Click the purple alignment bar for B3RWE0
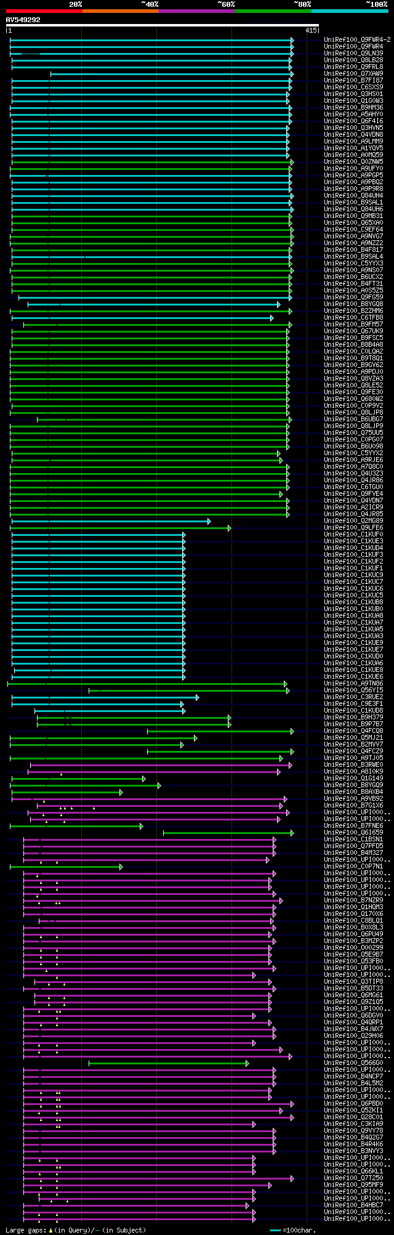Image resolution: width=394 pixels, height=1235 pixels. coord(161,764)
